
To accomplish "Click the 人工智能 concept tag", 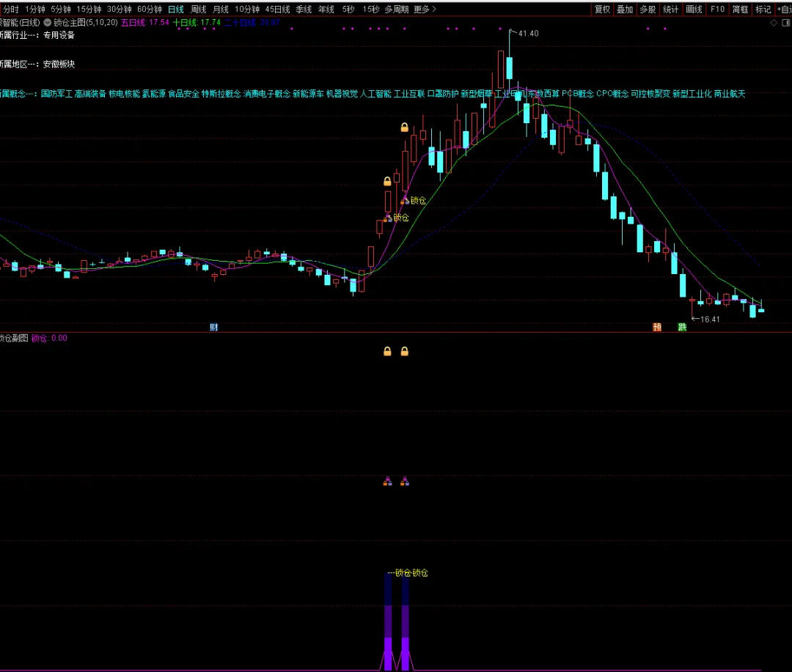I will click(375, 93).
